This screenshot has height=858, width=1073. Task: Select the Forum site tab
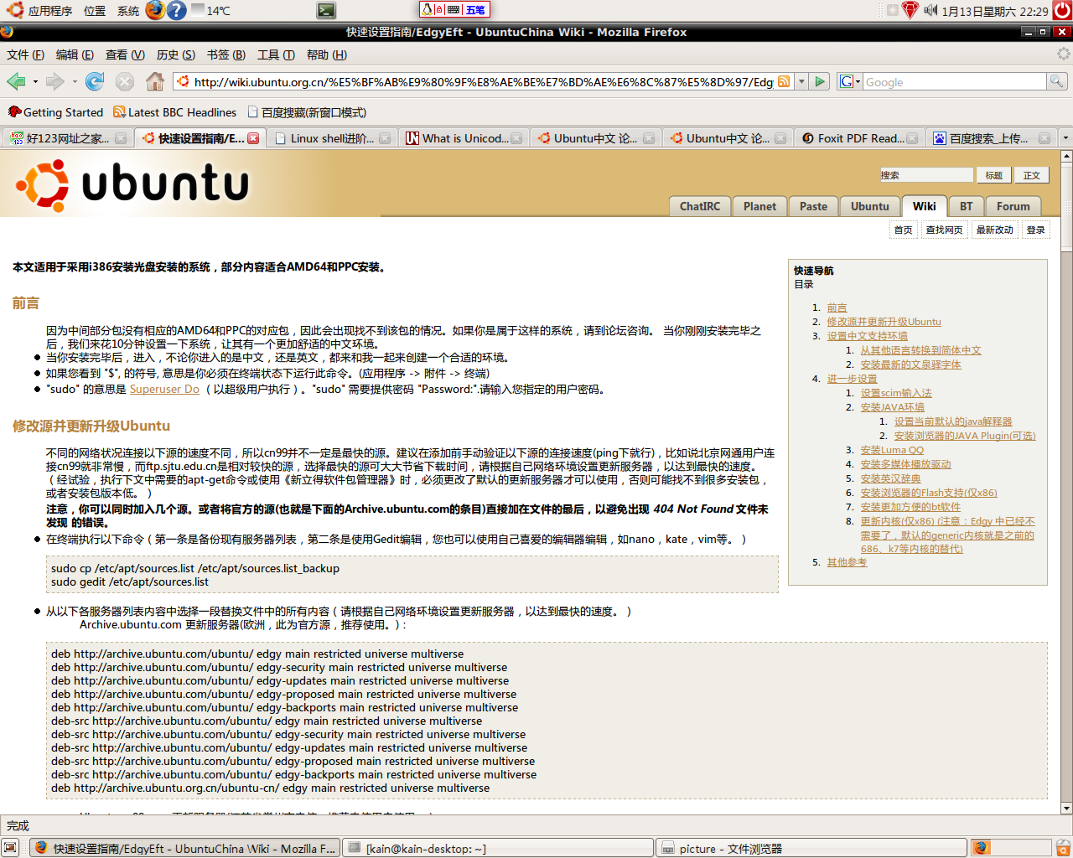[1013, 206]
